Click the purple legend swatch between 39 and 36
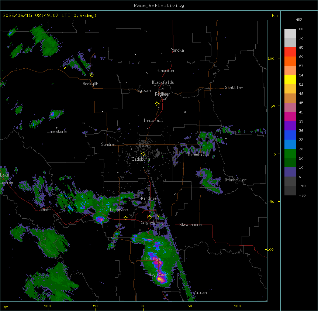The width and height of the screenshot is (318, 311). click(x=290, y=126)
